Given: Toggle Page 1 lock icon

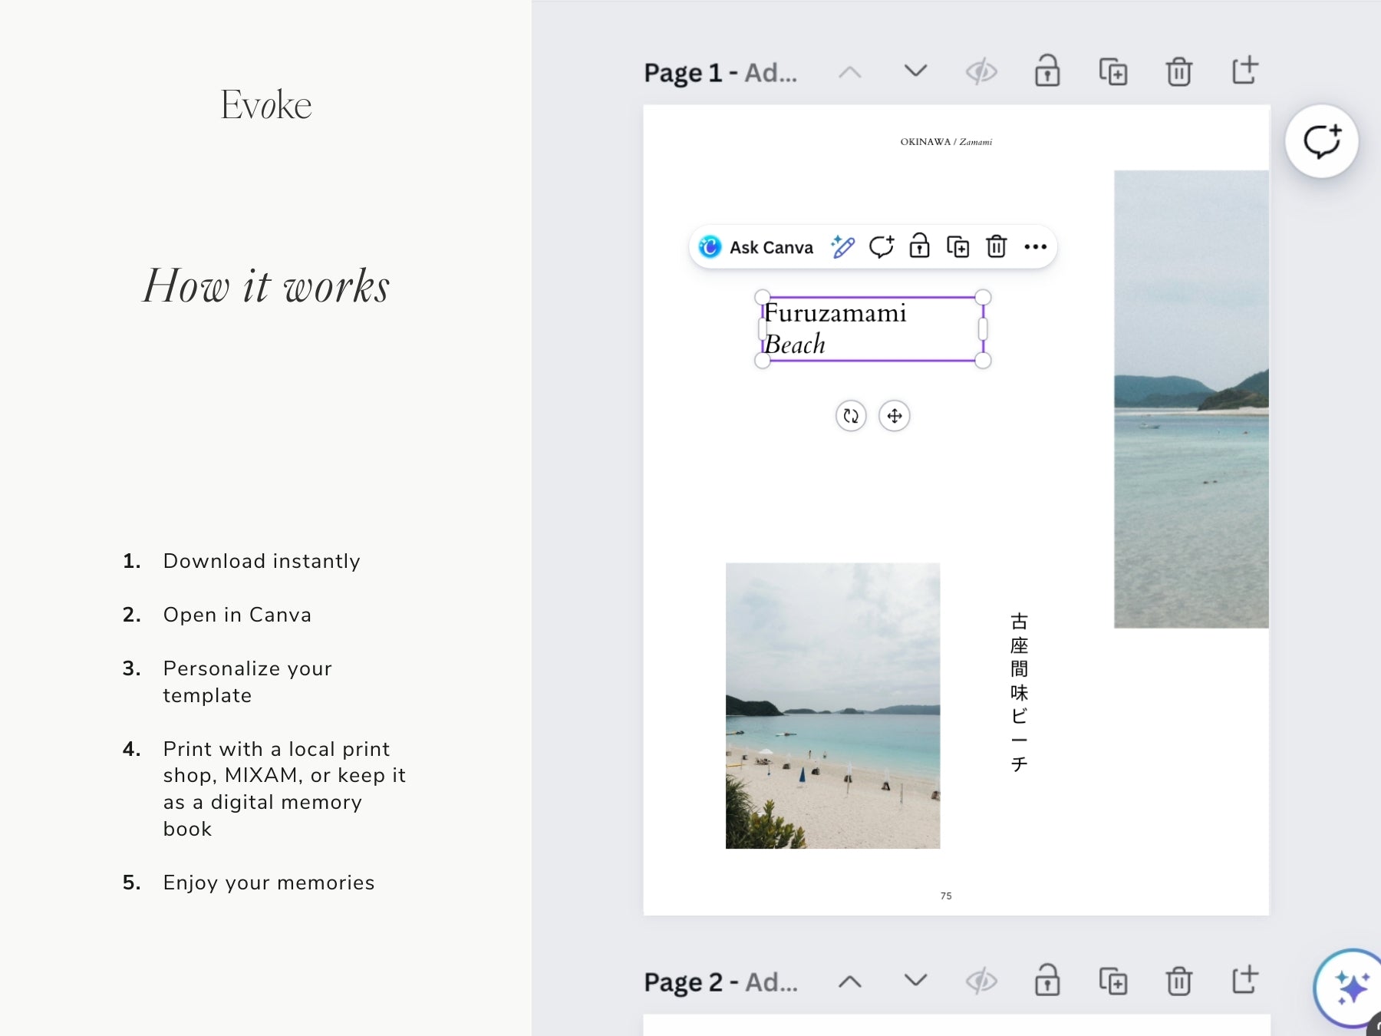Looking at the screenshot, I should click(1046, 71).
